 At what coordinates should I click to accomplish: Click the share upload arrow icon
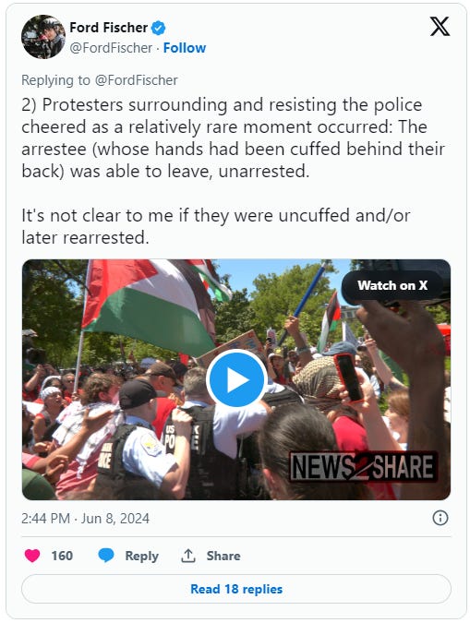pyautogui.click(x=188, y=556)
